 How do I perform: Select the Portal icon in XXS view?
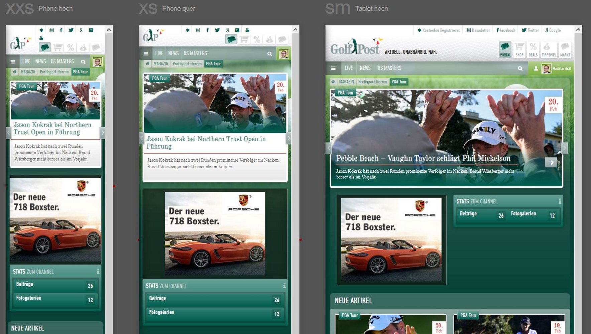[x=44, y=47]
